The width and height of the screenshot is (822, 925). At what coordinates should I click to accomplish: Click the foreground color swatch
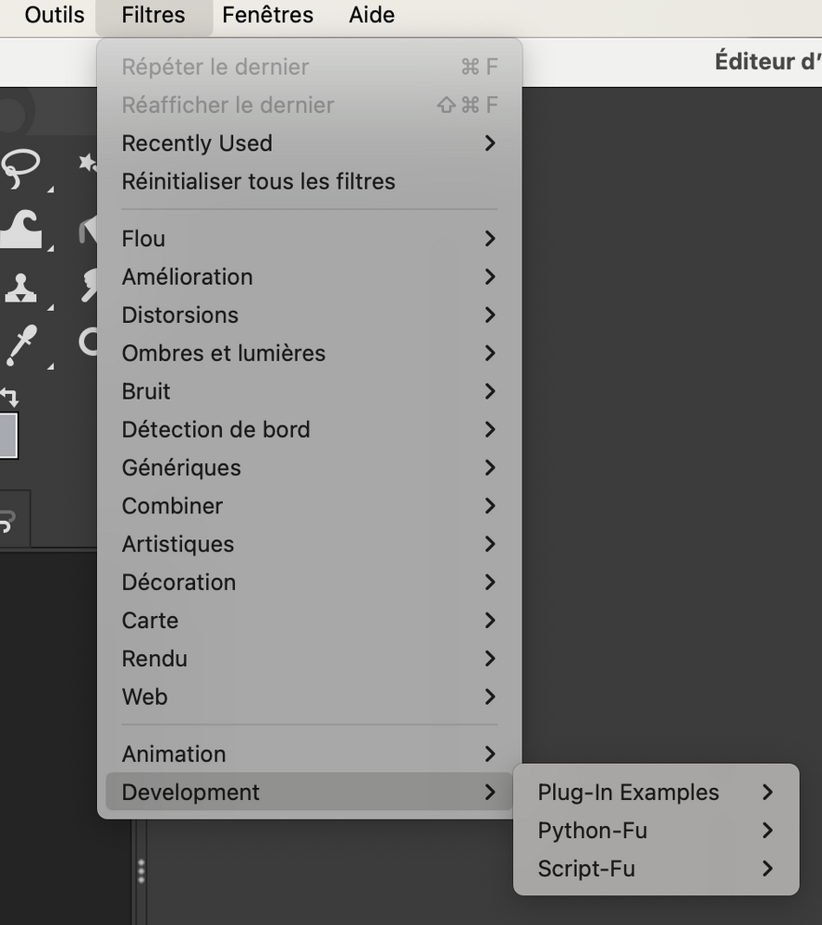tap(7, 435)
